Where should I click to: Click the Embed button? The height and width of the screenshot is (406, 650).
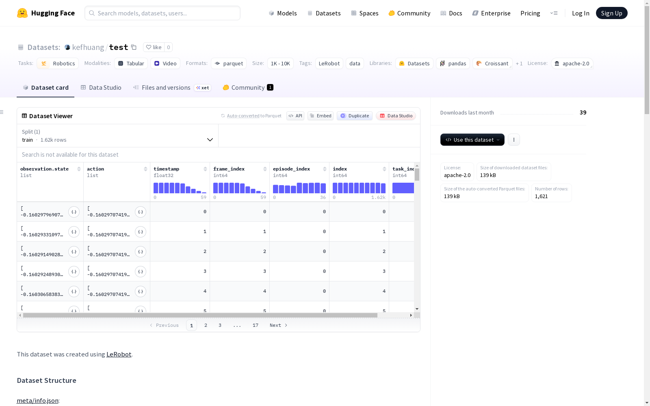[x=321, y=116]
